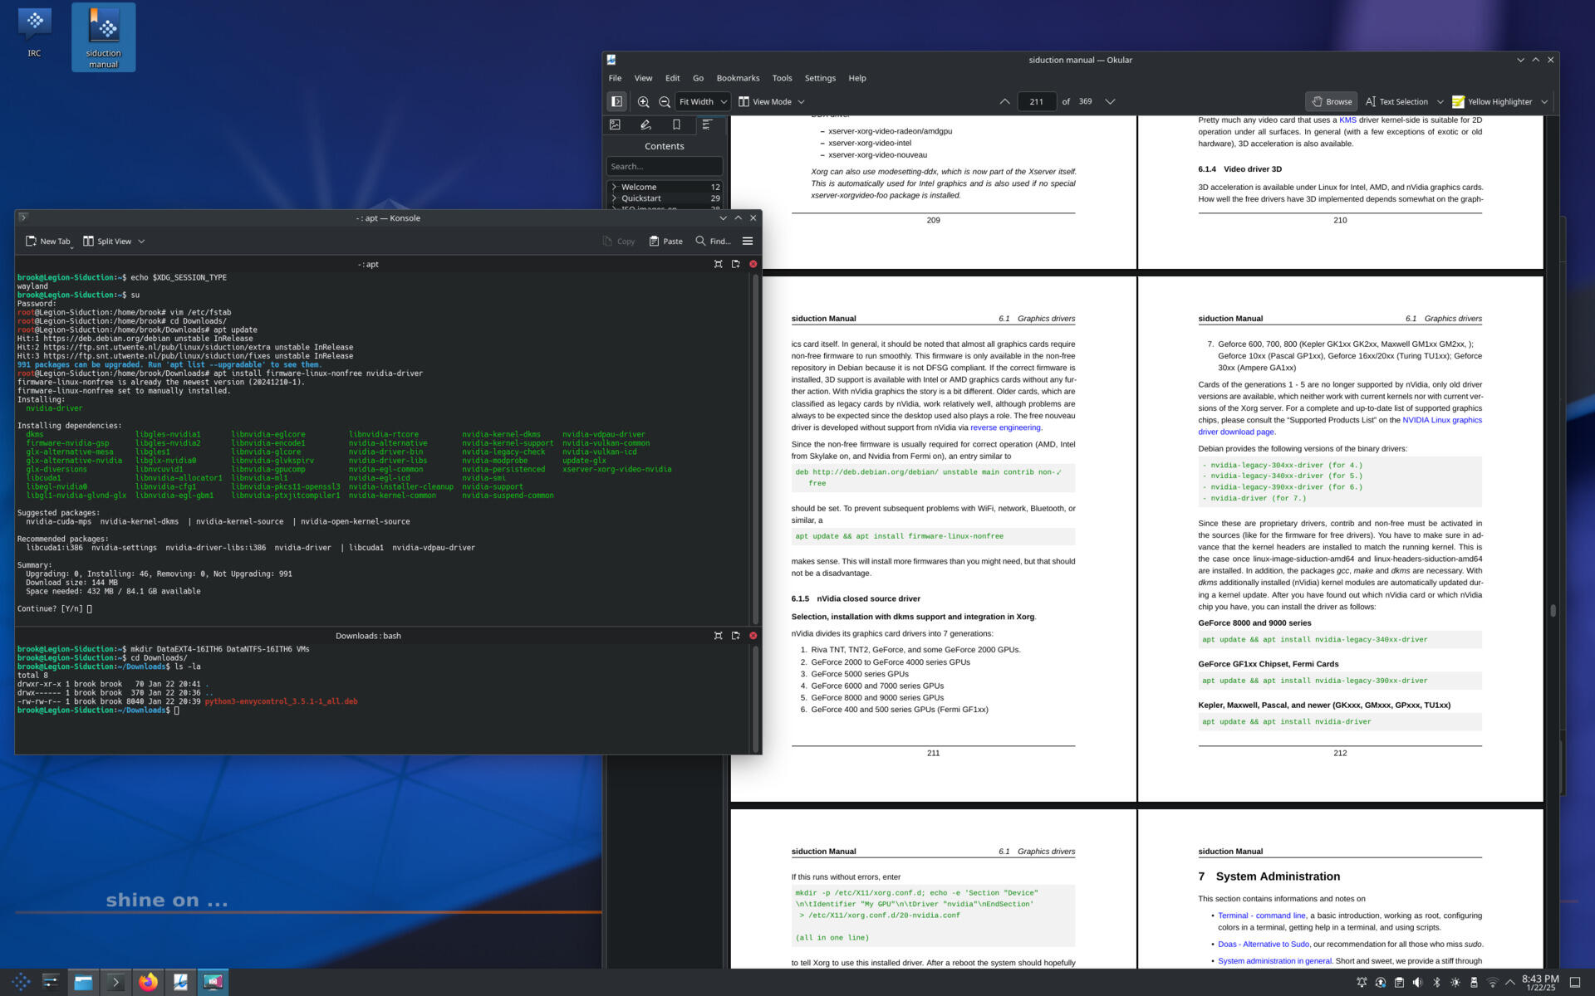Viewport: 1595px width, 996px height.
Task: Toggle the Browse tool in Okular
Action: point(1331,101)
